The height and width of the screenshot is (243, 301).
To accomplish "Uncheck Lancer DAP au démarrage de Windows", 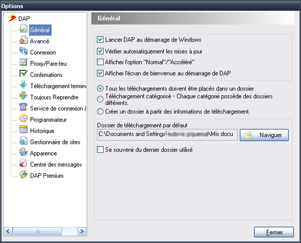I will click(x=100, y=40).
